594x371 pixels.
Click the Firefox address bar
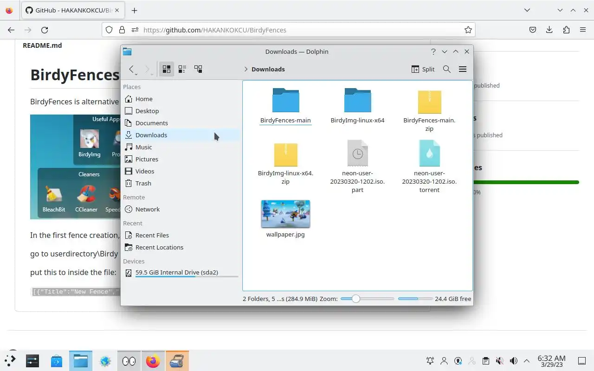[x=289, y=30]
